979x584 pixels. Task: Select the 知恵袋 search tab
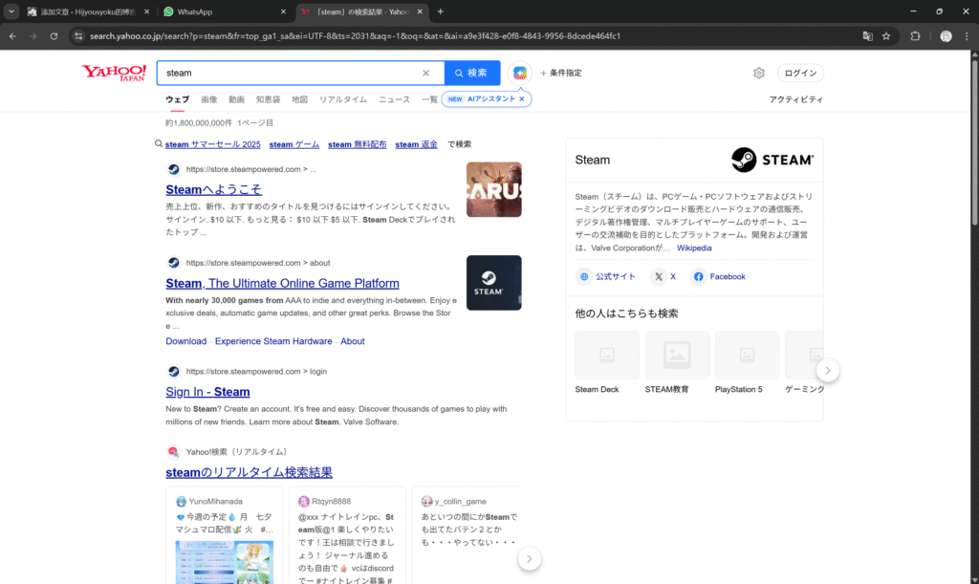pyautogui.click(x=268, y=99)
